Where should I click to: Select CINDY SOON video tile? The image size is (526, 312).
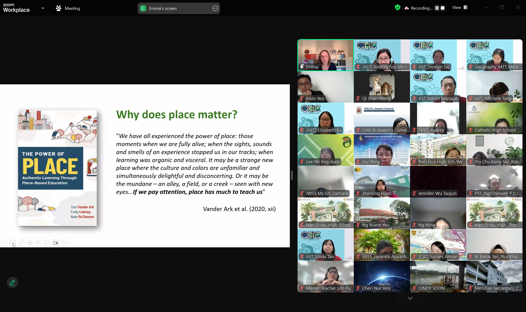[x=438, y=276]
